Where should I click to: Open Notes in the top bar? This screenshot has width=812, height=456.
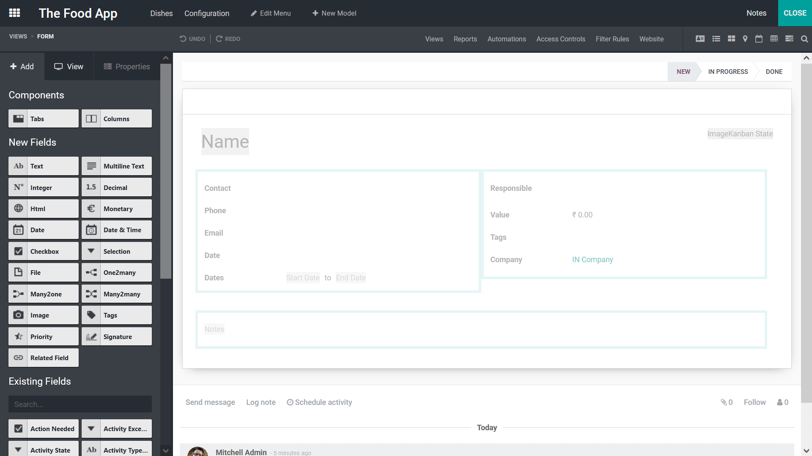pyautogui.click(x=756, y=13)
